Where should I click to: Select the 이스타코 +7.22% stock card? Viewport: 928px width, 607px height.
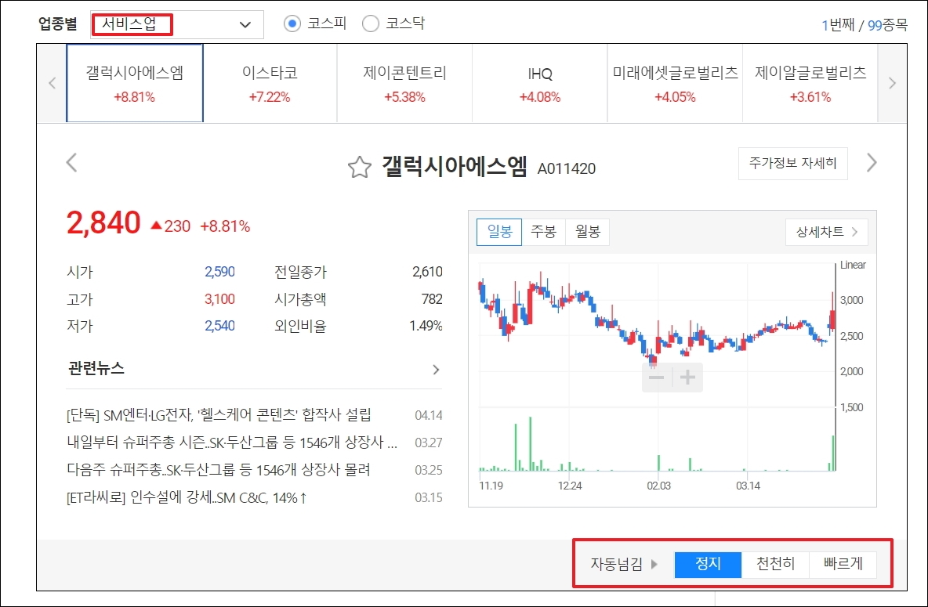(x=270, y=84)
